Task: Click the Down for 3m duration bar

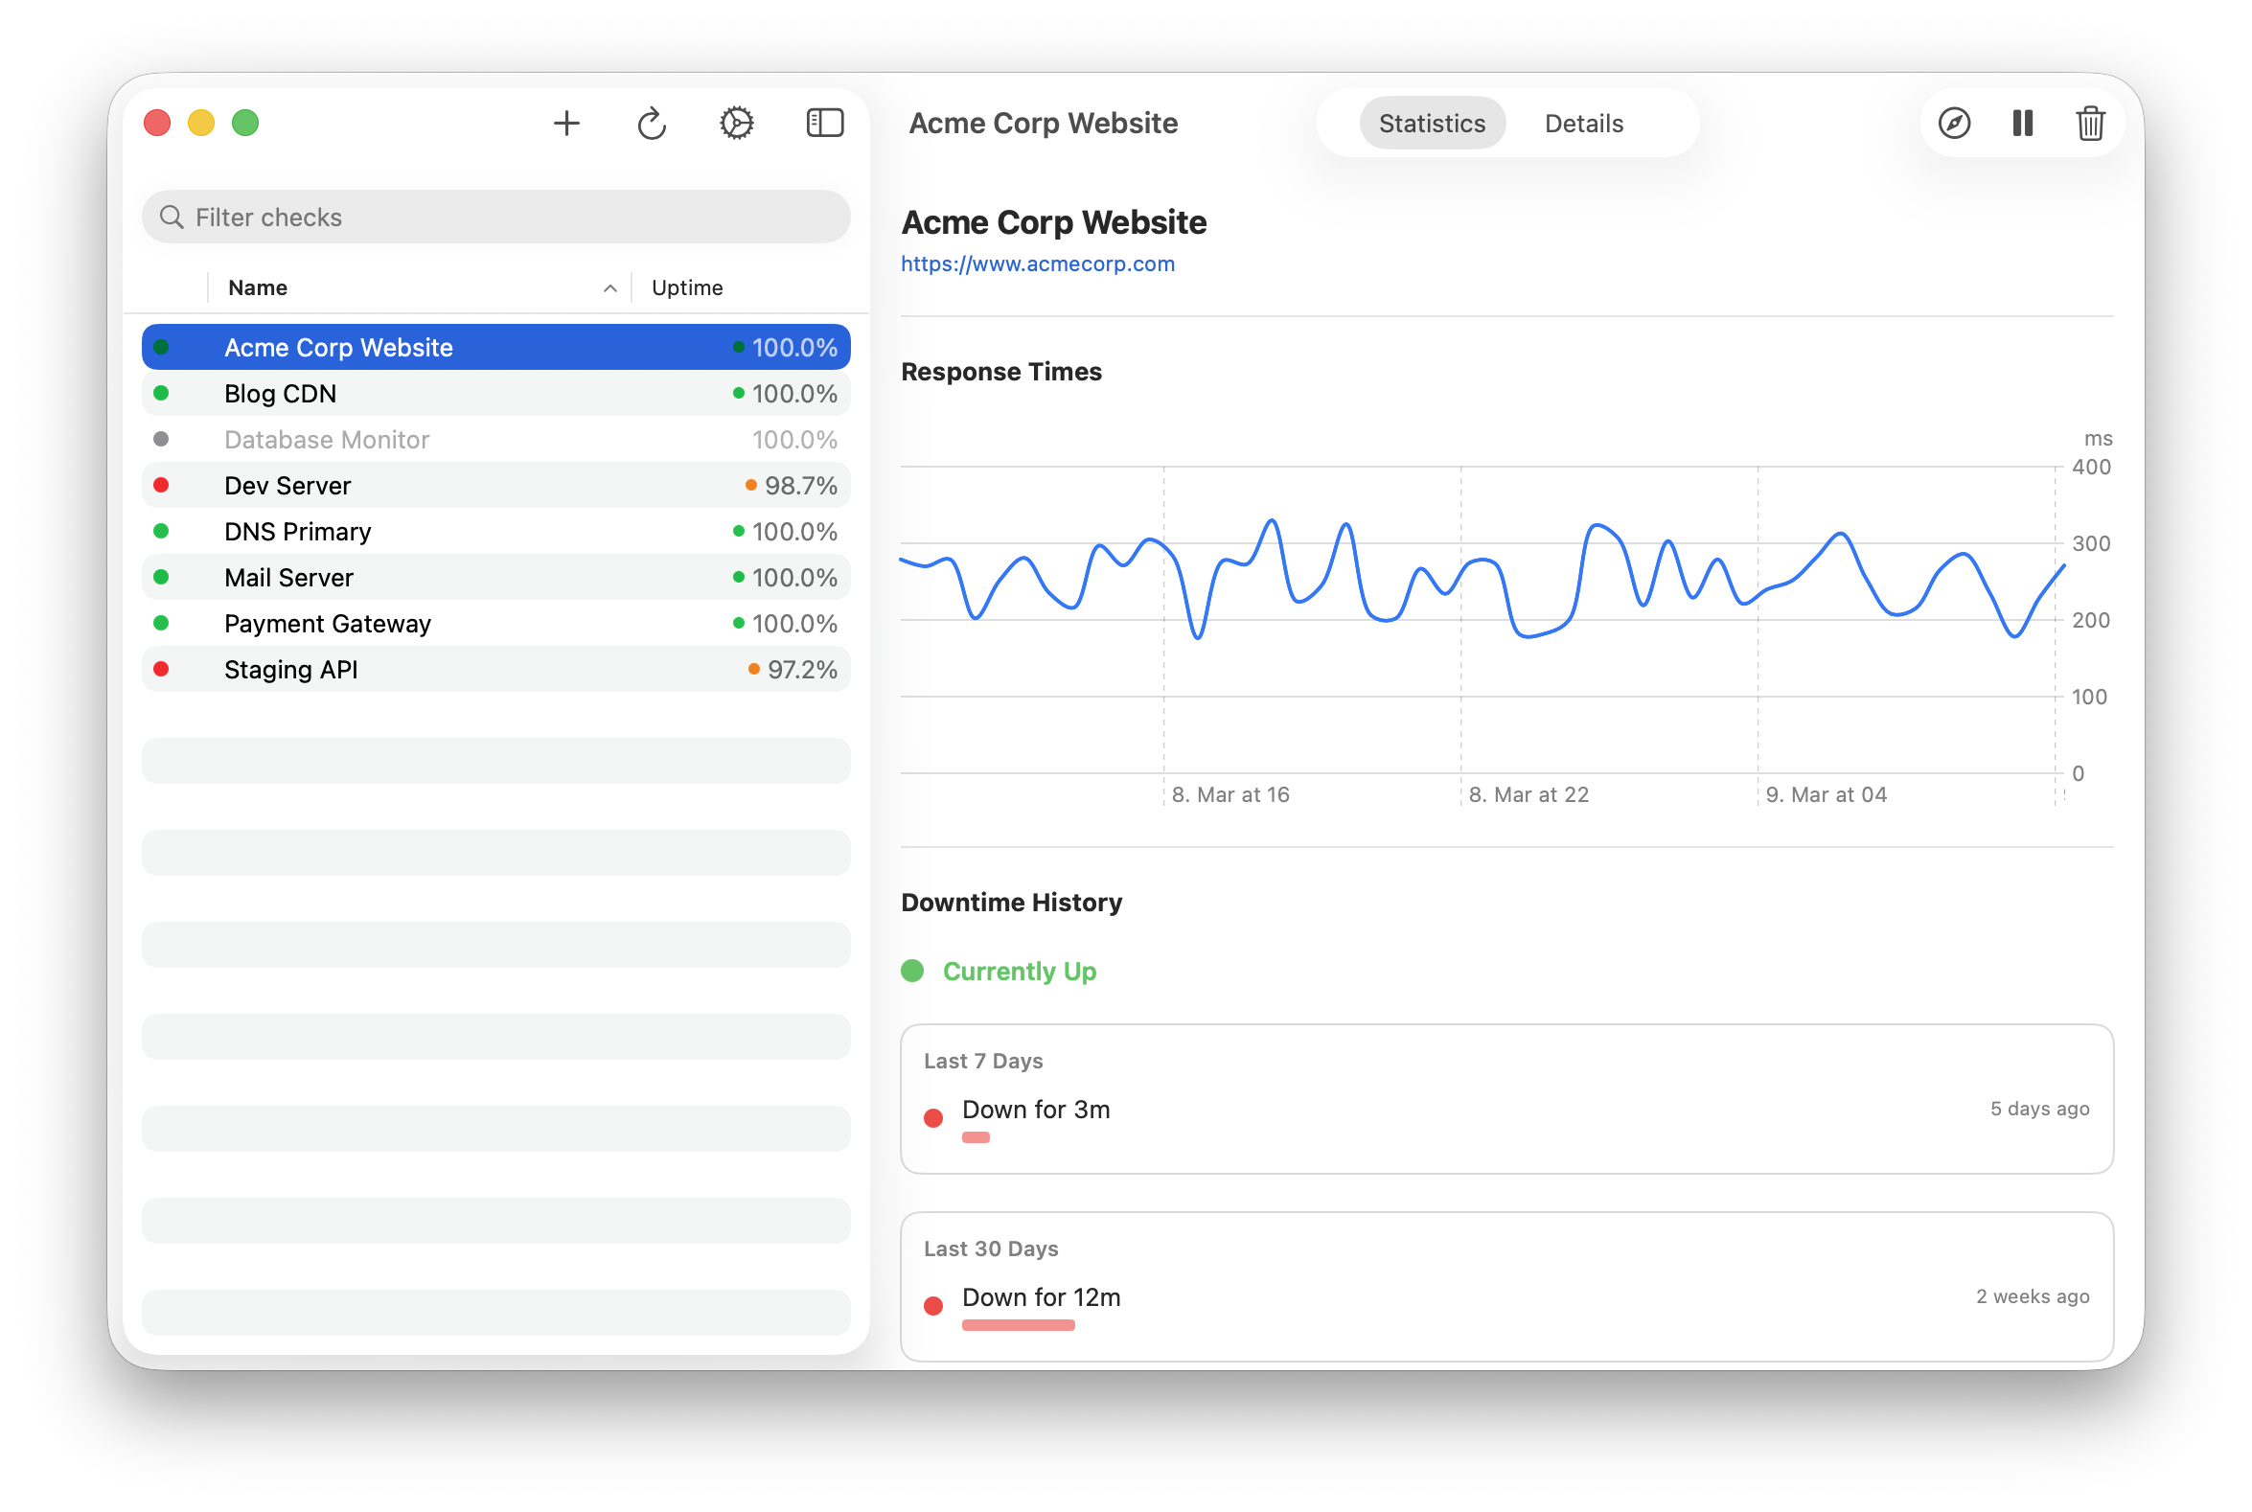Action: click(975, 1138)
